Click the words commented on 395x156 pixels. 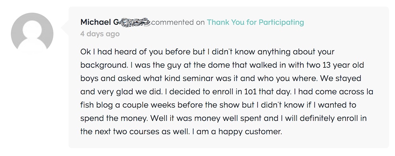[x=178, y=22]
